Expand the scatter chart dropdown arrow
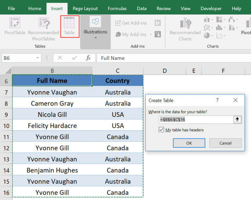 [225, 36]
